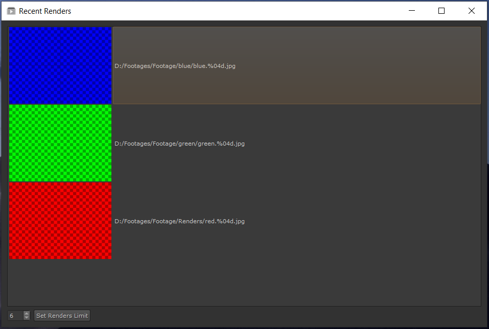This screenshot has height=329, width=489.
Task: Click the Renders/red.%04d.jpg path entry
Action: coord(179,221)
